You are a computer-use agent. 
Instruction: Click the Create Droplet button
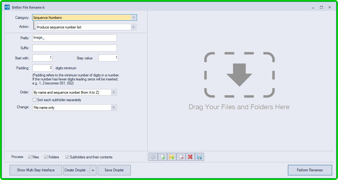pyautogui.click(x=77, y=170)
